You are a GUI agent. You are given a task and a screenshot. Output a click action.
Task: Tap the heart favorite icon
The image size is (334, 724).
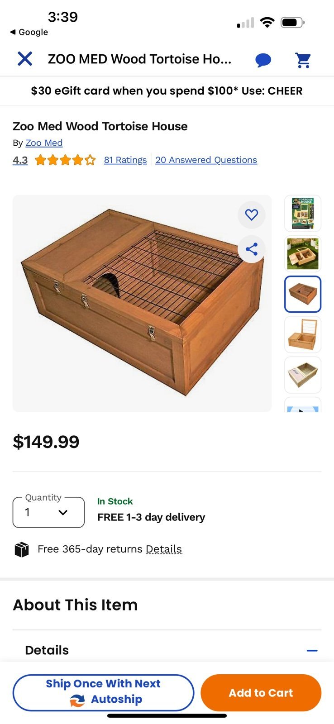coord(252,214)
